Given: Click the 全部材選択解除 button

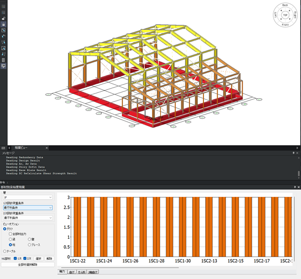Looking at the screenshot, I should click(x=28, y=264).
